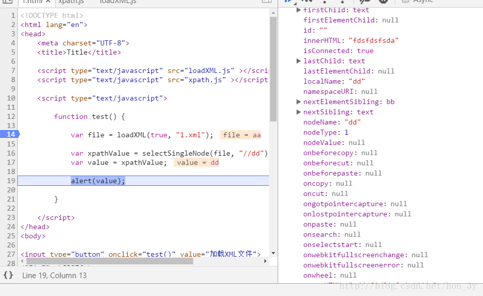
Task: Click the input button line with onclick test()
Action: coord(141,254)
